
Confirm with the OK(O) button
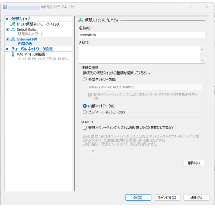click(138, 198)
